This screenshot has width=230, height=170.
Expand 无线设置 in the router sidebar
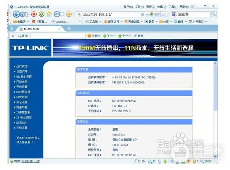pyautogui.click(x=22, y=87)
